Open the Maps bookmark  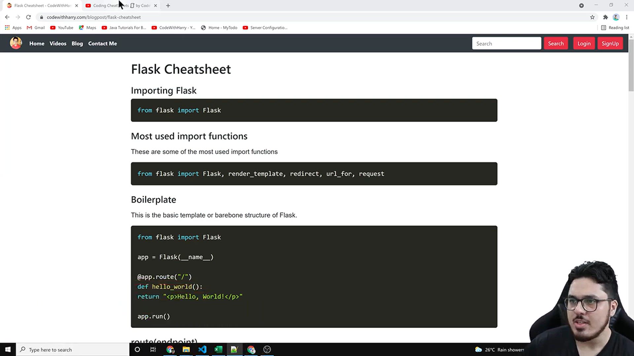pyautogui.click(x=88, y=28)
